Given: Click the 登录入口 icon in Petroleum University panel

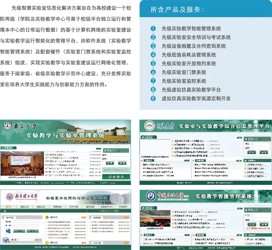Looking at the screenshot, I should point(246,210).
